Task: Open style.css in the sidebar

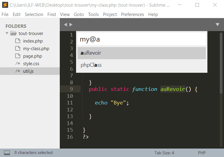Action: 31,64
